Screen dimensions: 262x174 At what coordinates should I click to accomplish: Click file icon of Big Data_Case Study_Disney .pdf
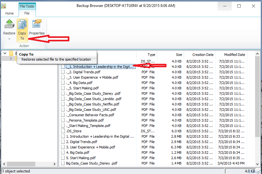pyautogui.click(x=63, y=163)
